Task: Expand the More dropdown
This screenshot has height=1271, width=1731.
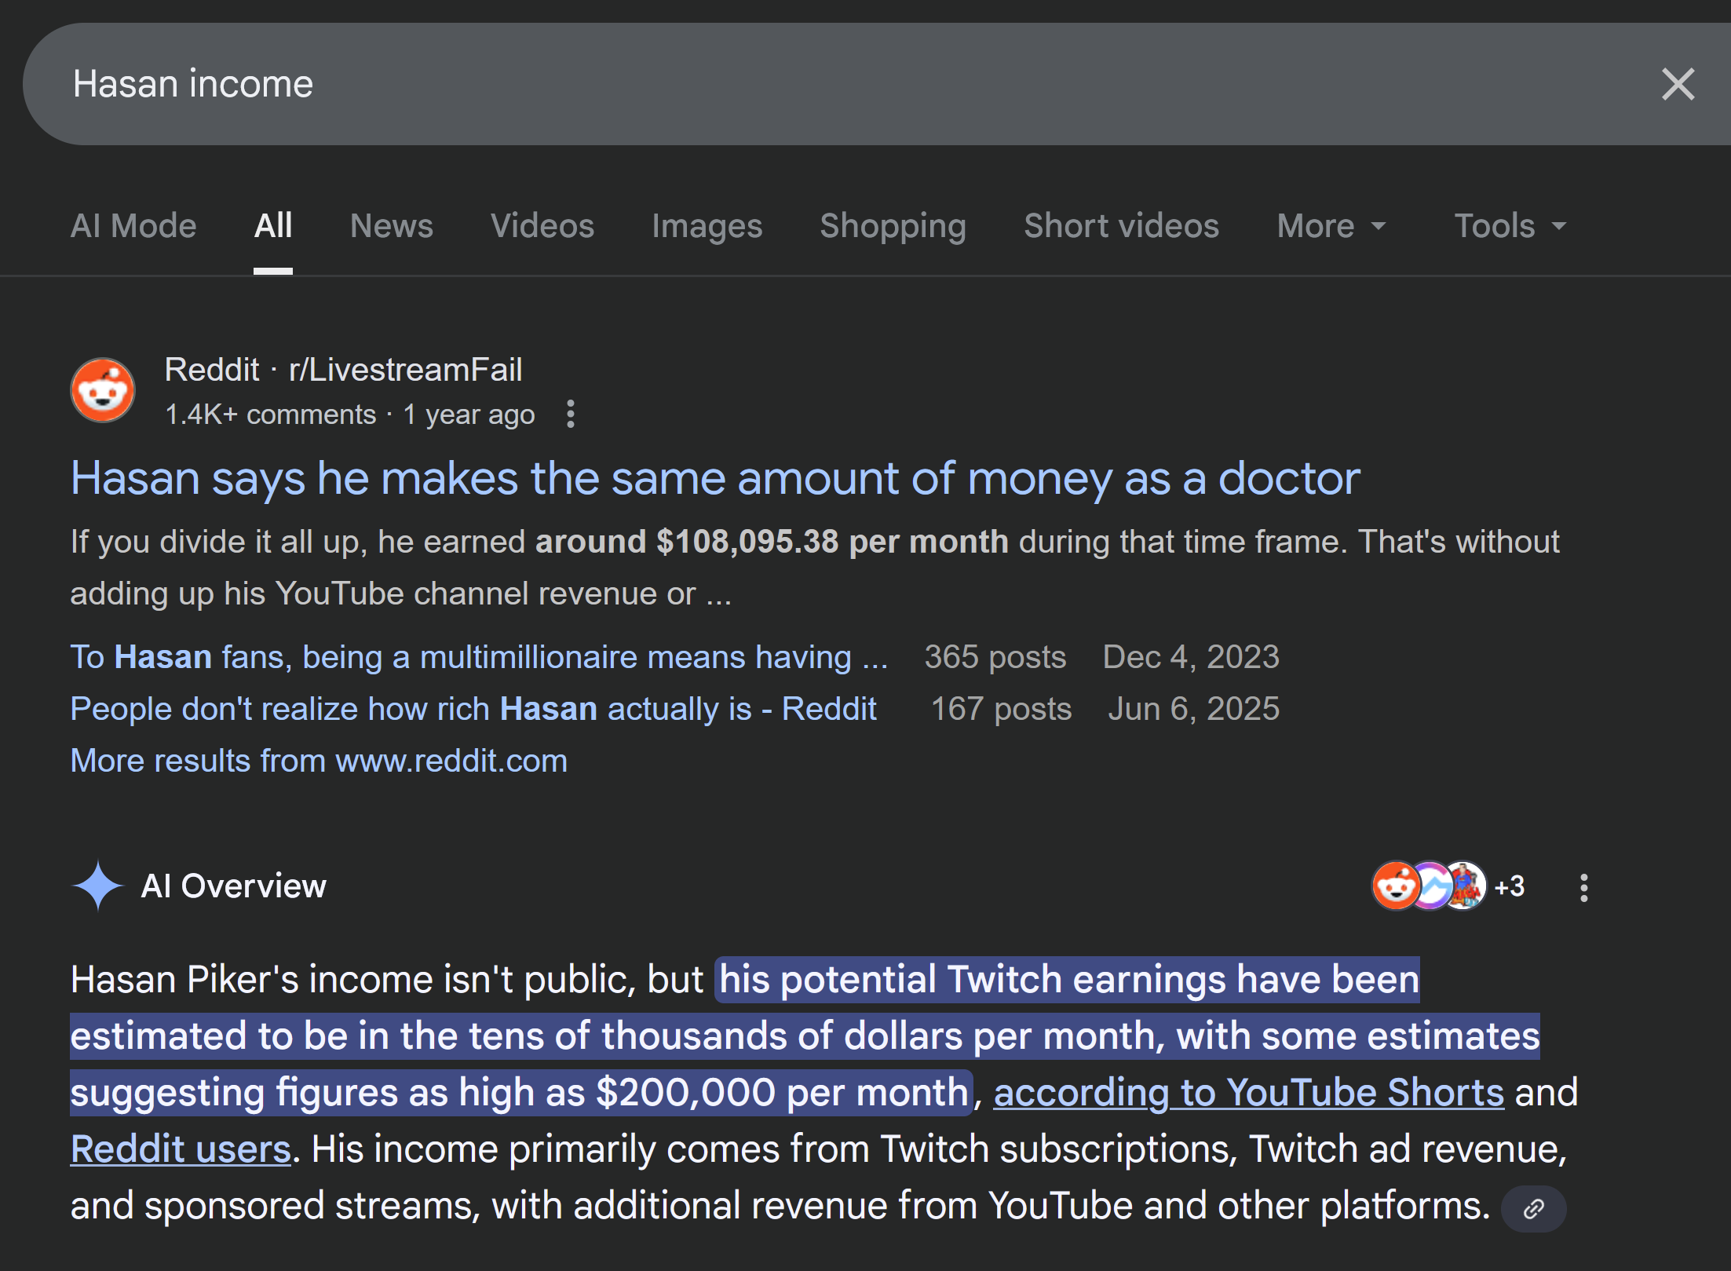Action: pyautogui.click(x=1331, y=226)
